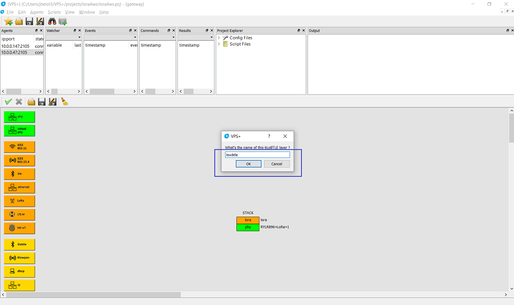Expand the Config Files tree node
The height and width of the screenshot is (305, 514).
tap(219, 37)
